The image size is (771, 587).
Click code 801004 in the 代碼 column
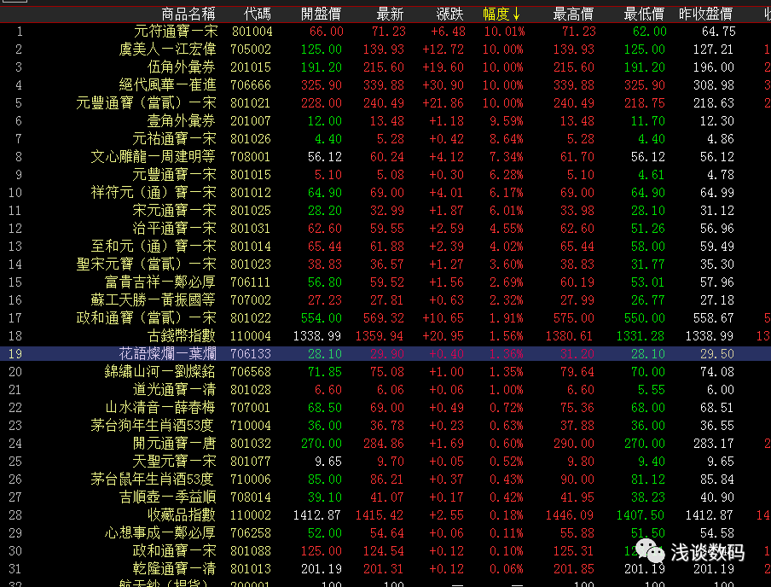click(252, 32)
